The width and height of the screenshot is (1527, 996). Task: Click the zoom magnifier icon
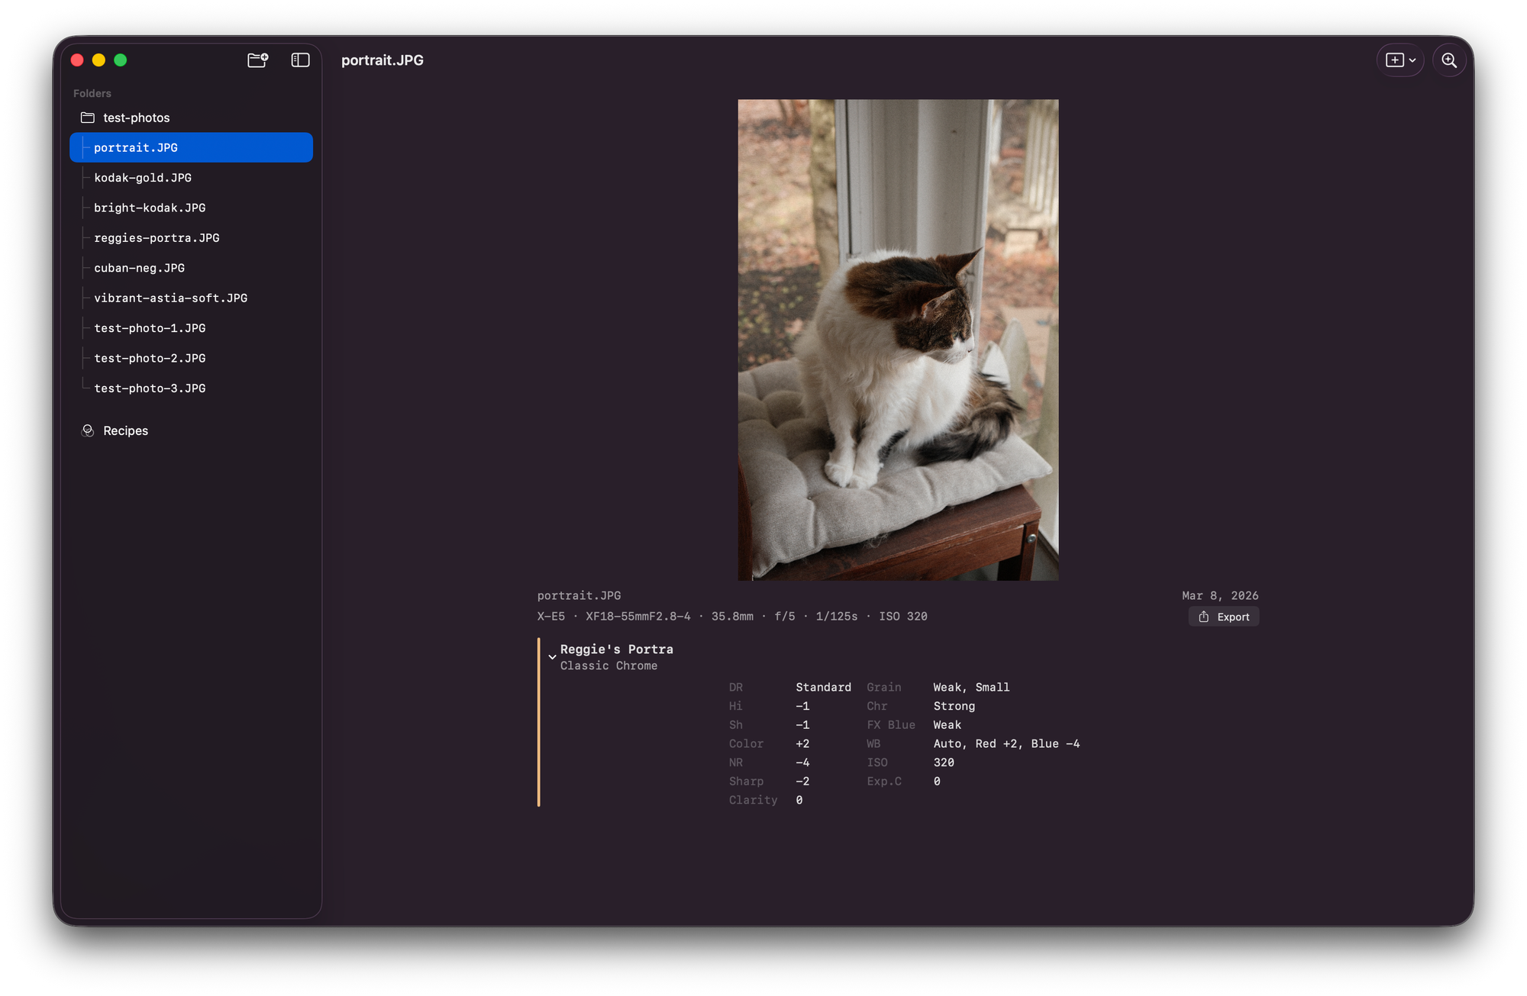point(1448,60)
